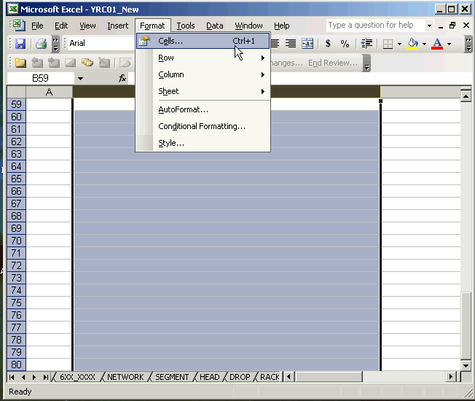Choose Conditional Formatting... entry
Image resolution: width=475 pixels, height=401 pixels.
click(x=202, y=126)
